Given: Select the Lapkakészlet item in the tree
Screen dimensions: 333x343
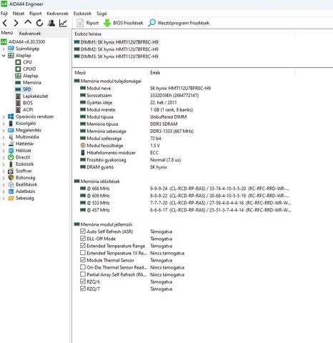Looking at the screenshot, I should [x=35, y=96].
